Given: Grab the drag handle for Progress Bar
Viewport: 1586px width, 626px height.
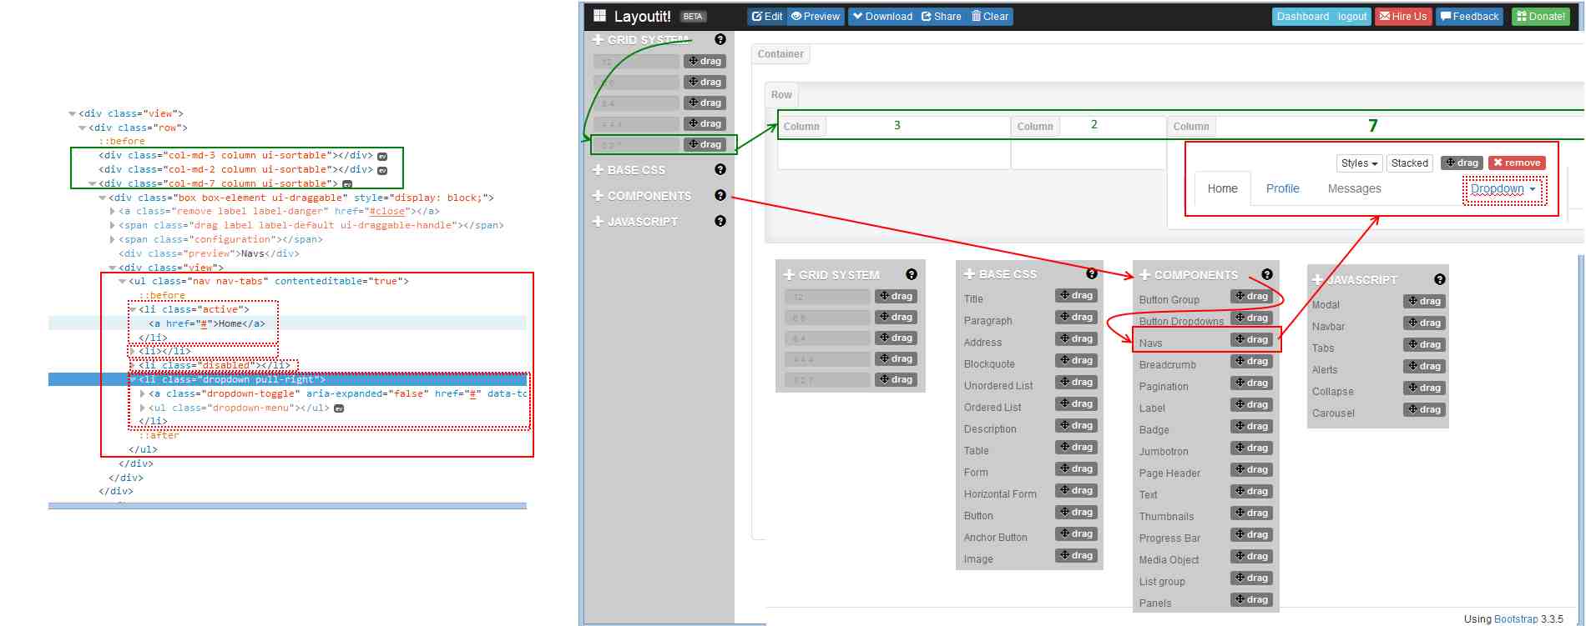Looking at the screenshot, I should 1251,534.
